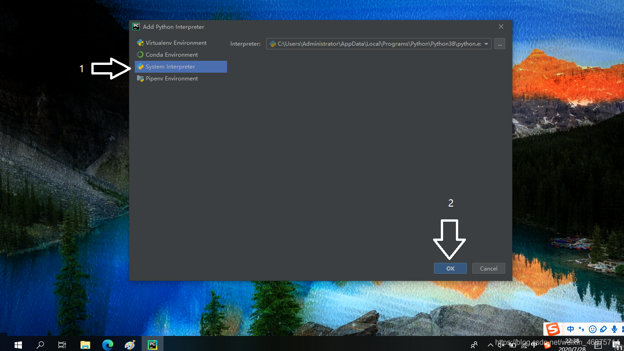Click the Sogou logo on IME toolbar
This screenshot has height=351, width=624.
point(553,329)
